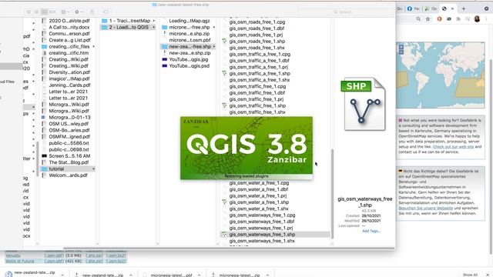Select gis_osm_roads_free_1.dbf file
Screen dimensions: 493x277
pos(257,28)
